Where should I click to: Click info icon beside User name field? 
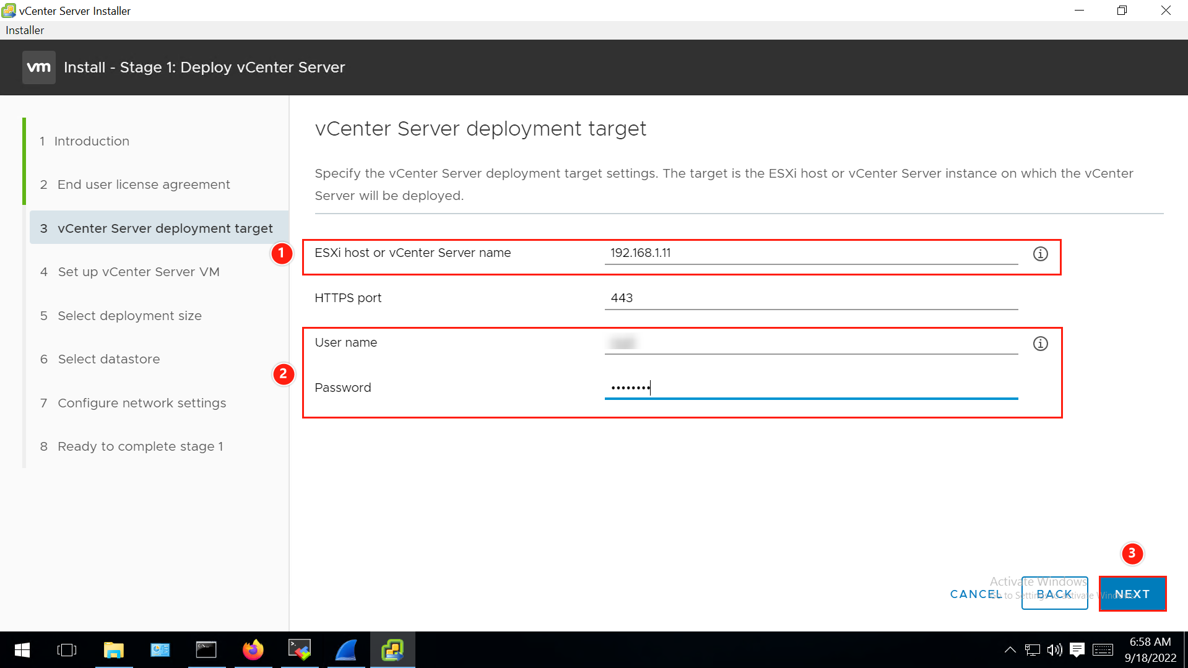(x=1040, y=344)
